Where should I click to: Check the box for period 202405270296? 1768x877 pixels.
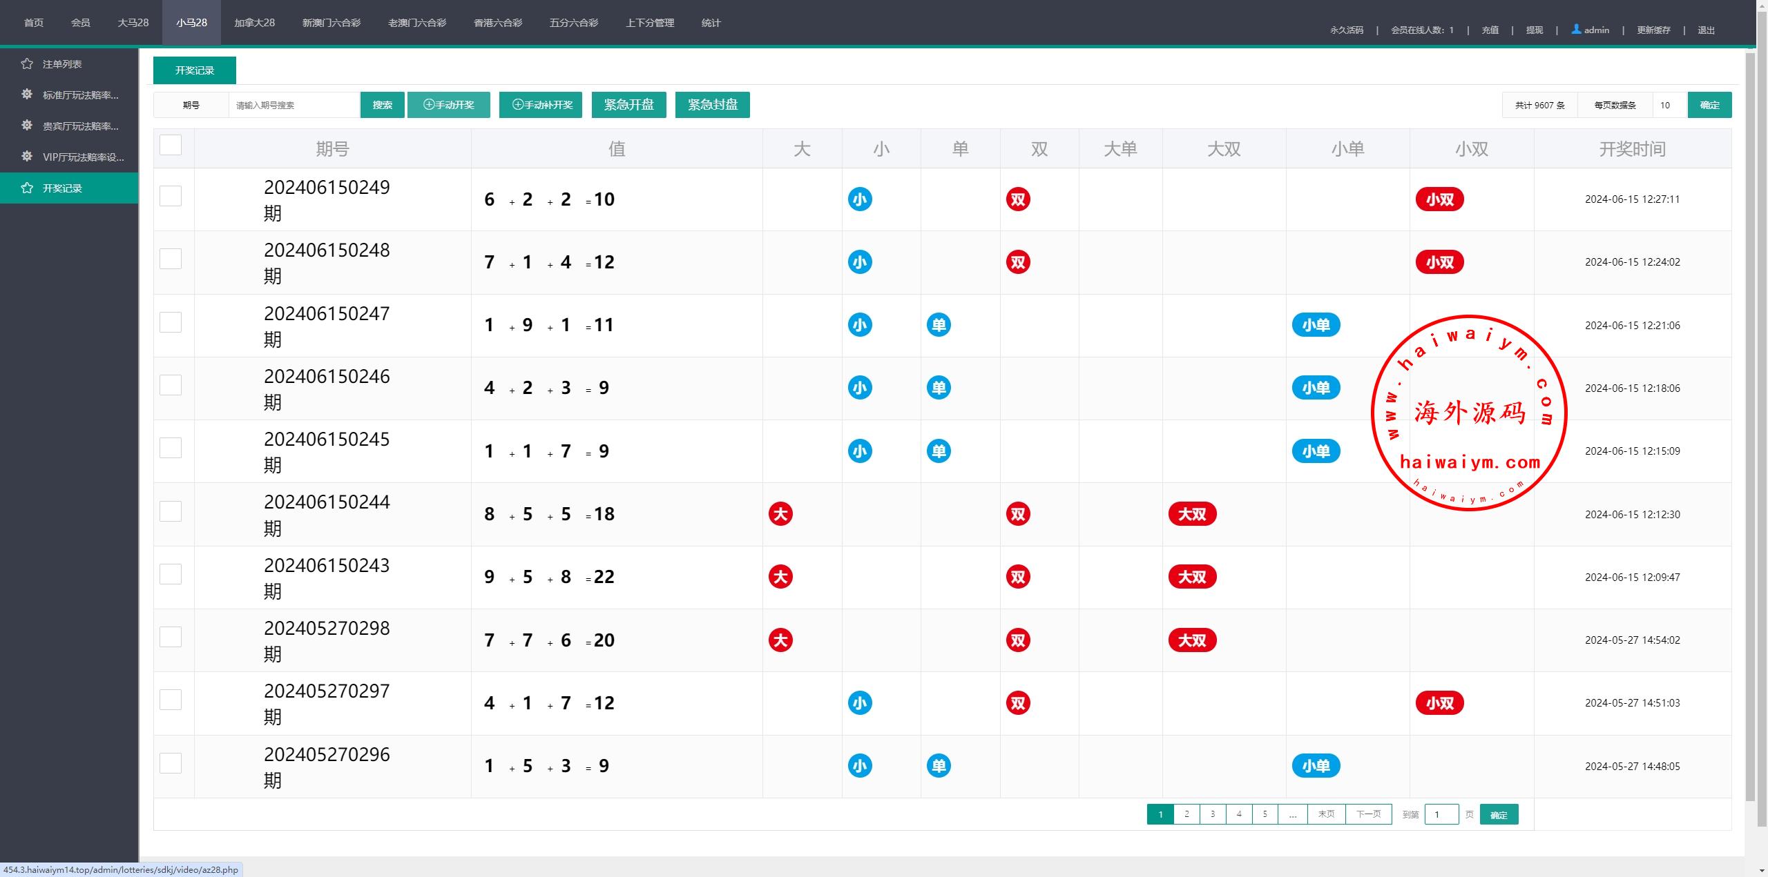coord(171,763)
